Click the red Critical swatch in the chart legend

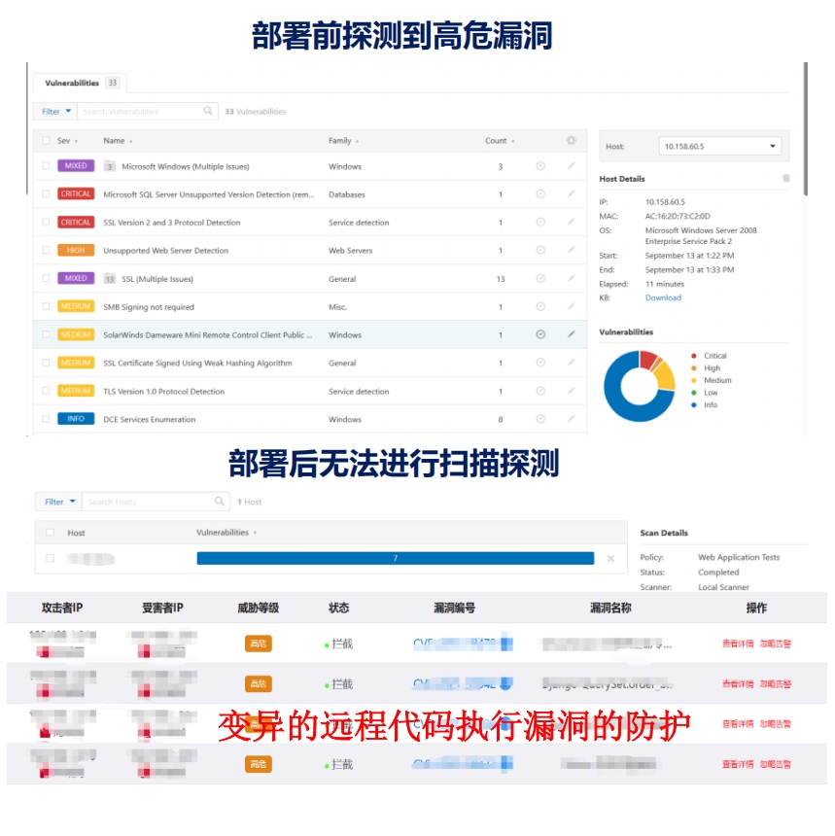(693, 355)
